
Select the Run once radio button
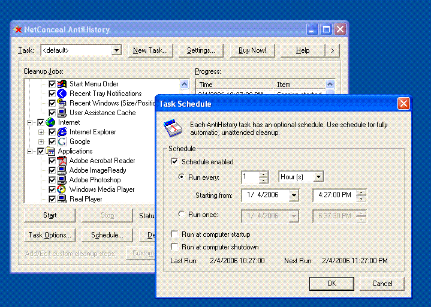[182, 214]
